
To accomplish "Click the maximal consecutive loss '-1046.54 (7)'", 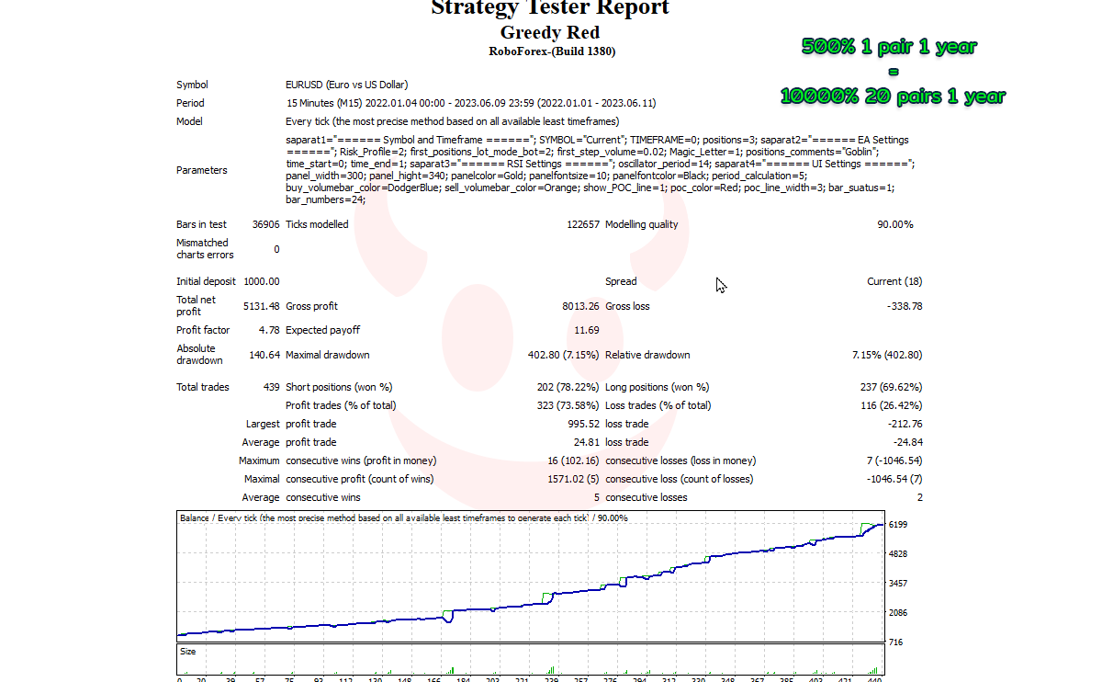I will (x=894, y=479).
